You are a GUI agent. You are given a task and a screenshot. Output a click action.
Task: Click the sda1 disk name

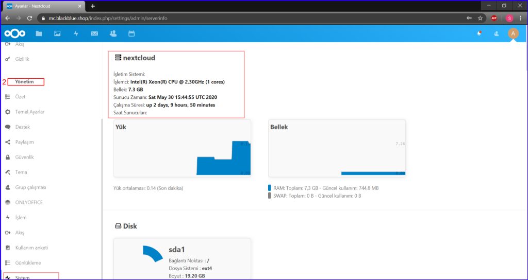pyautogui.click(x=177, y=250)
